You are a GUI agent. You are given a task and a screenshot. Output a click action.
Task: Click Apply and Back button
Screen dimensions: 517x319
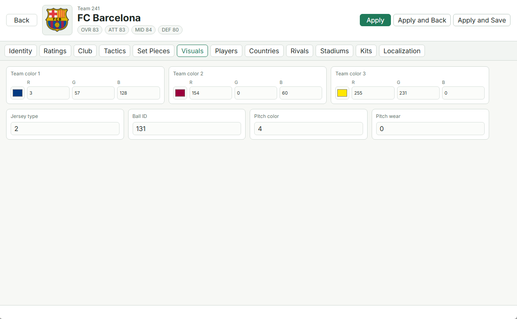coord(422,20)
